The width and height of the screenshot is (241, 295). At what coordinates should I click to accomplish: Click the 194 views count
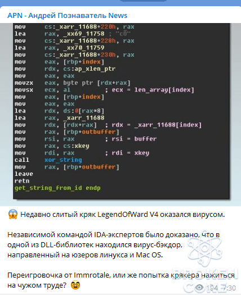coord(212,288)
